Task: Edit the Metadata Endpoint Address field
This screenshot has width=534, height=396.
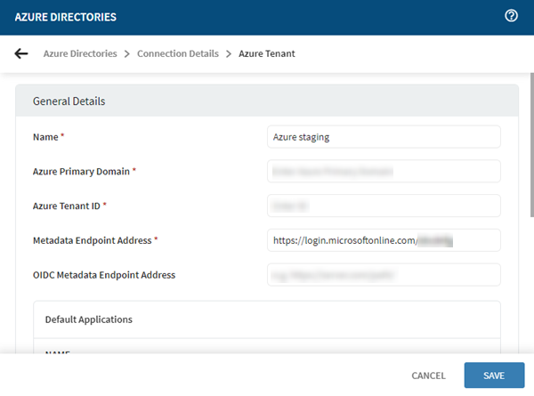Action: pyautogui.click(x=384, y=240)
